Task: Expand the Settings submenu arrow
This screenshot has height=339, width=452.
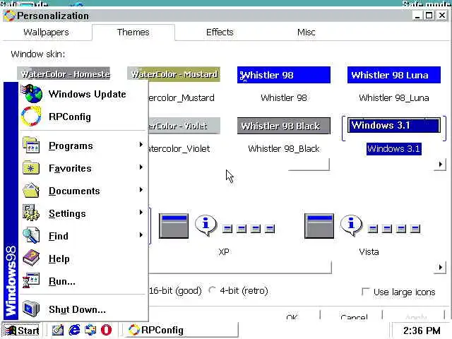Action: [141, 212]
